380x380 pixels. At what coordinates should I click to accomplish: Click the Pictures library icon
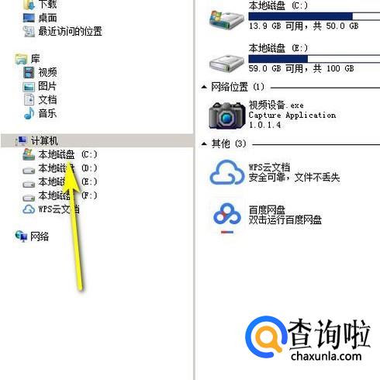point(29,86)
